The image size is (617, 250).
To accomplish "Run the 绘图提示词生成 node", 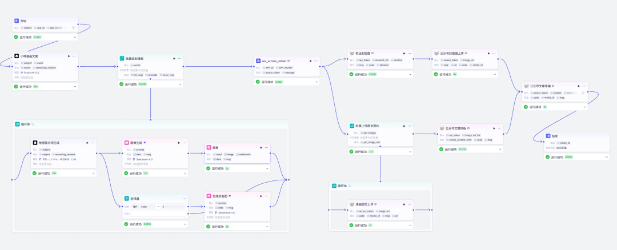I will (x=87, y=143).
